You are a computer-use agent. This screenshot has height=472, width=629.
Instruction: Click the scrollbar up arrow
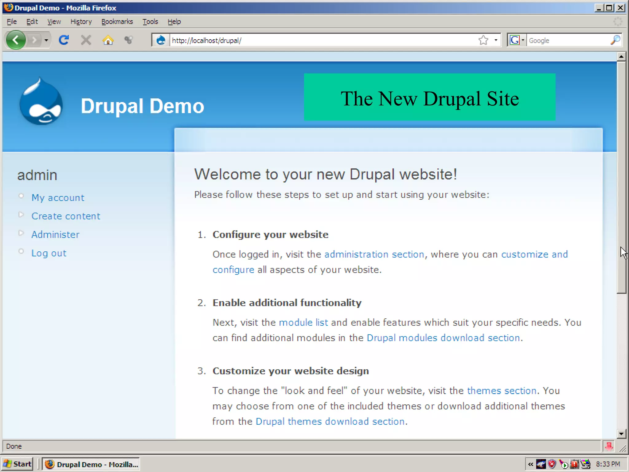click(621, 57)
